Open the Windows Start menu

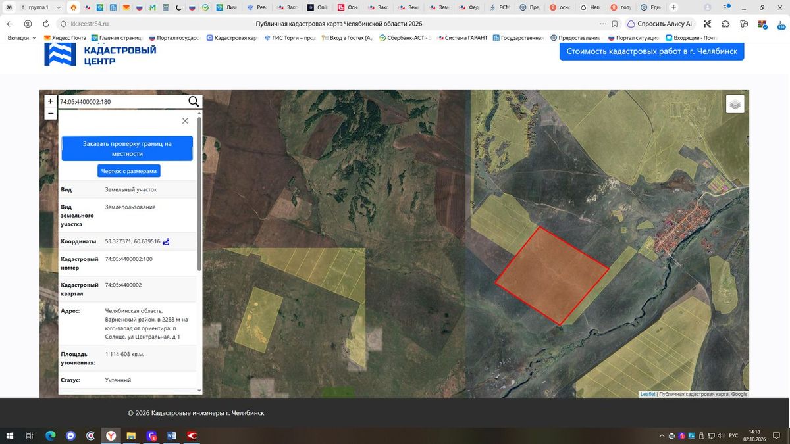pos(9,435)
